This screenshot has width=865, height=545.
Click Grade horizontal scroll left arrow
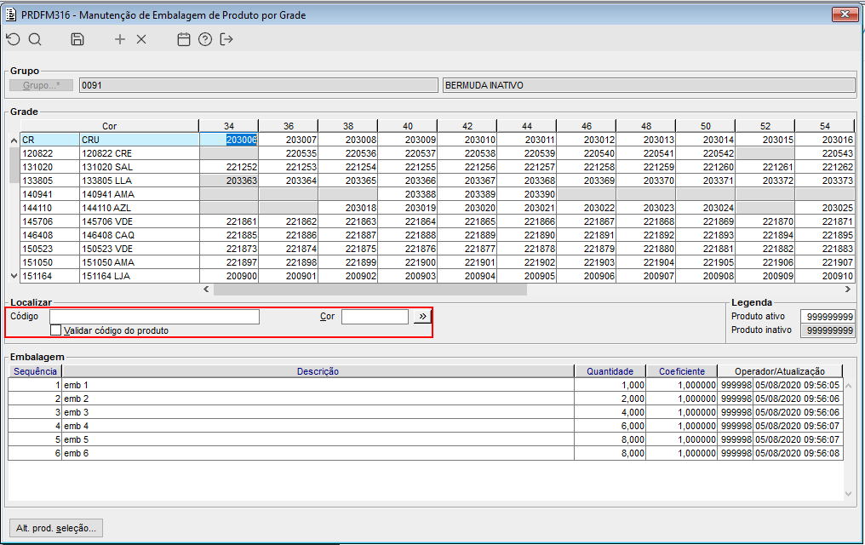[x=206, y=289]
